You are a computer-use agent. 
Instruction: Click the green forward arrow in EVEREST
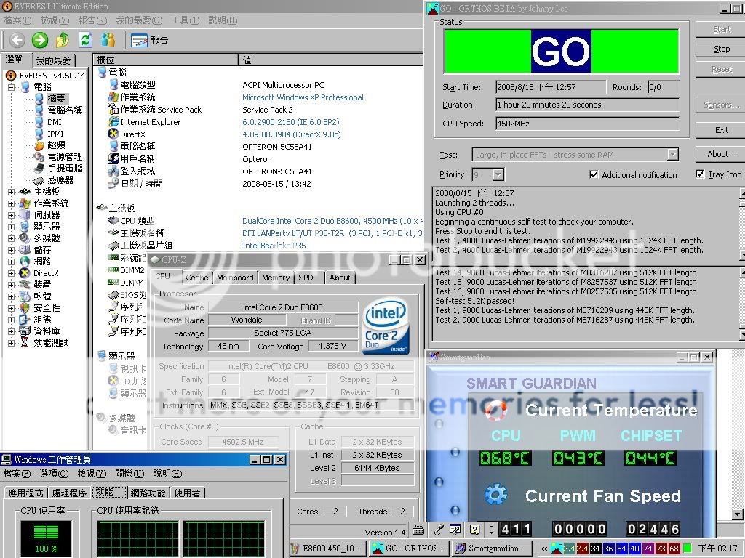coord(40,40)
